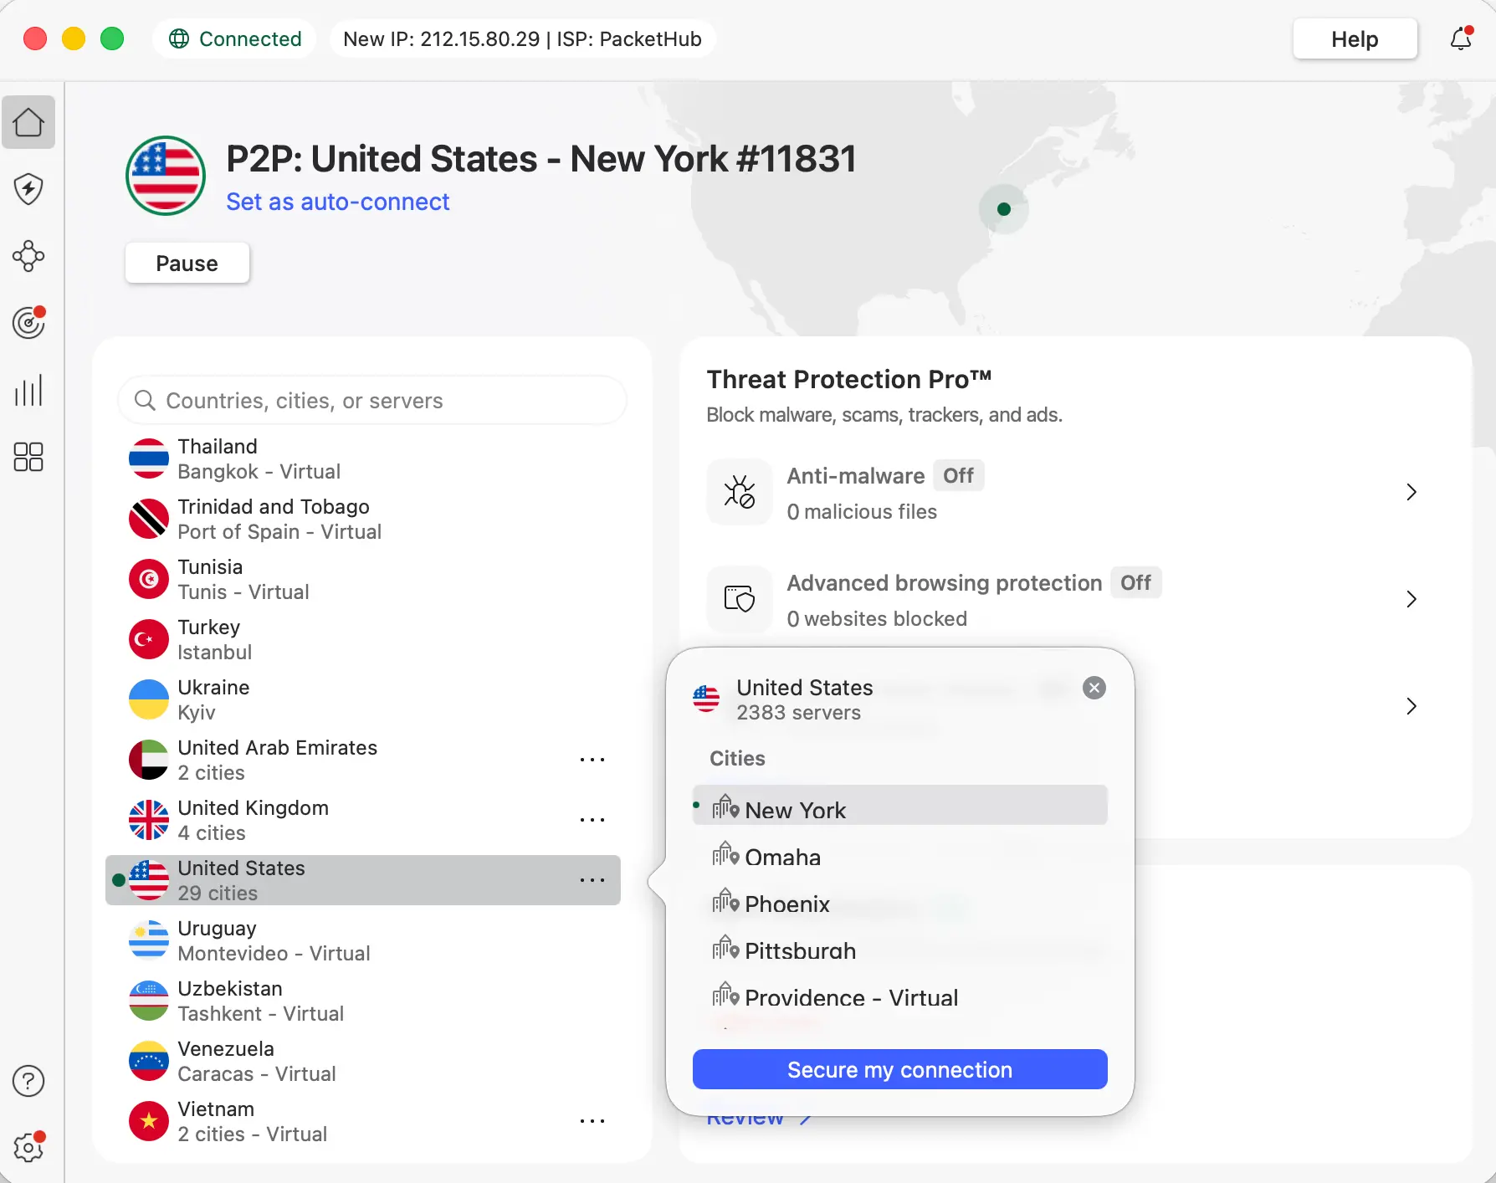
Task: Open the apps dashboard grid icon
Action: 28,457
